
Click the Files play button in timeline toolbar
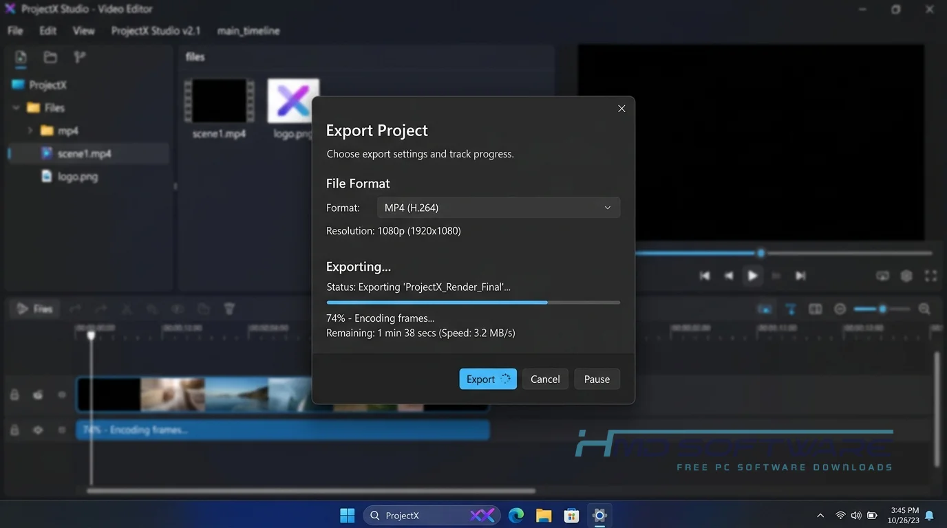(35, 309)
